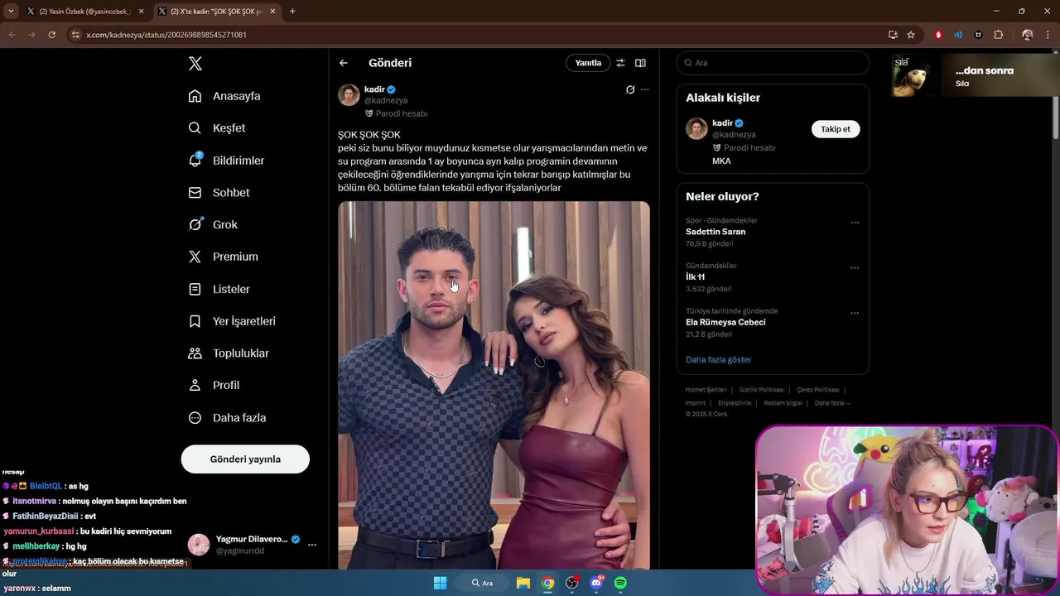1060x596 pixels.
Task: Click the Erişilebilirlik footer link
Action: tap(735, 403)
